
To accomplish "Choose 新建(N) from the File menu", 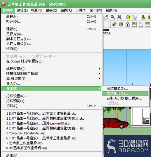I will (x=52, y=17).
